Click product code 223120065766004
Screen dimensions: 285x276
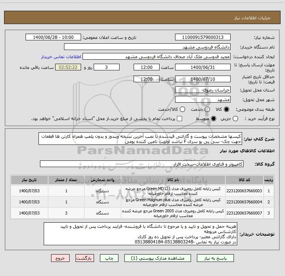244,202
